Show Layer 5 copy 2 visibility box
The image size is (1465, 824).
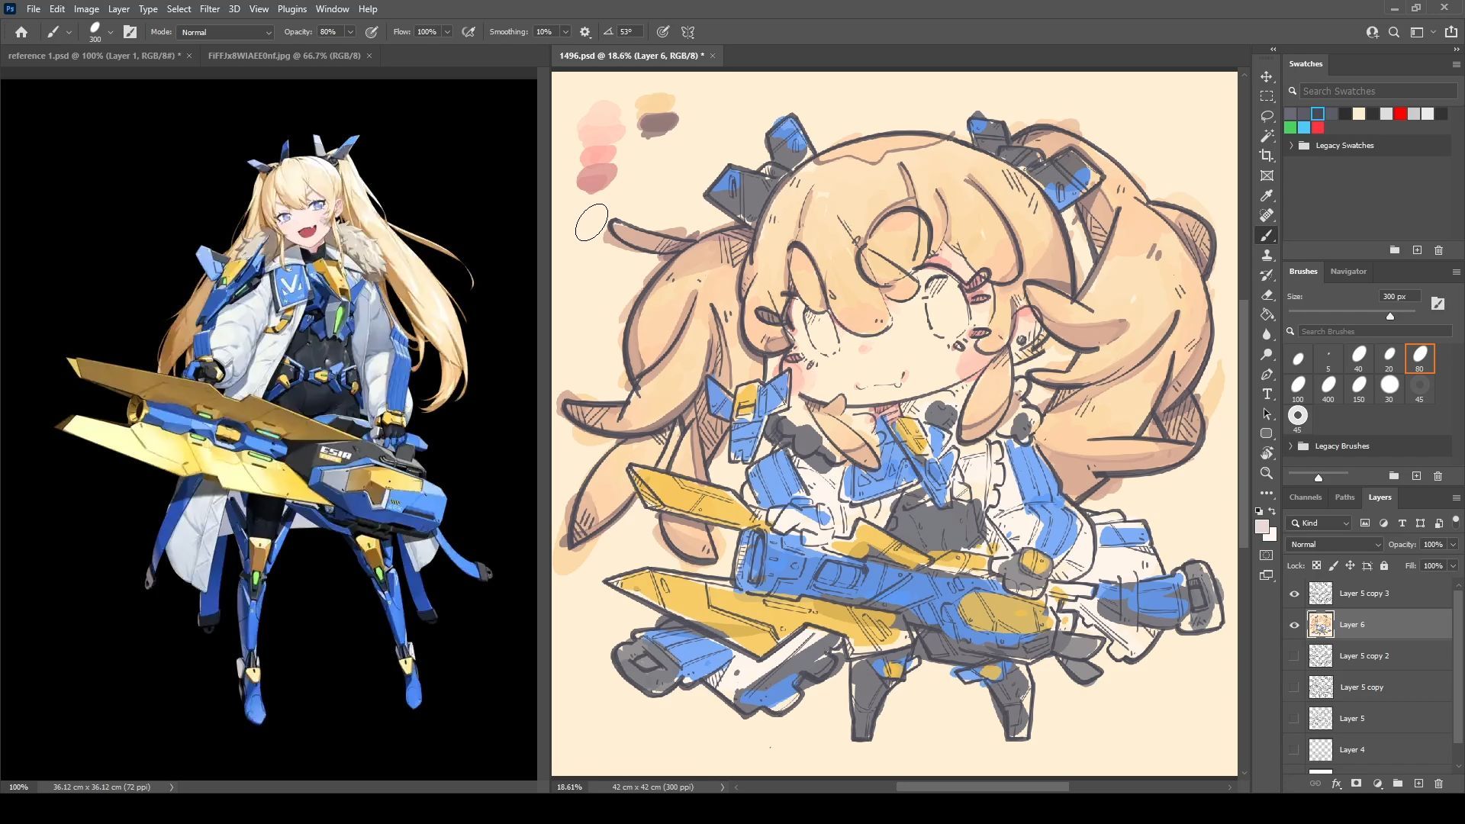tap(1294, 656)
